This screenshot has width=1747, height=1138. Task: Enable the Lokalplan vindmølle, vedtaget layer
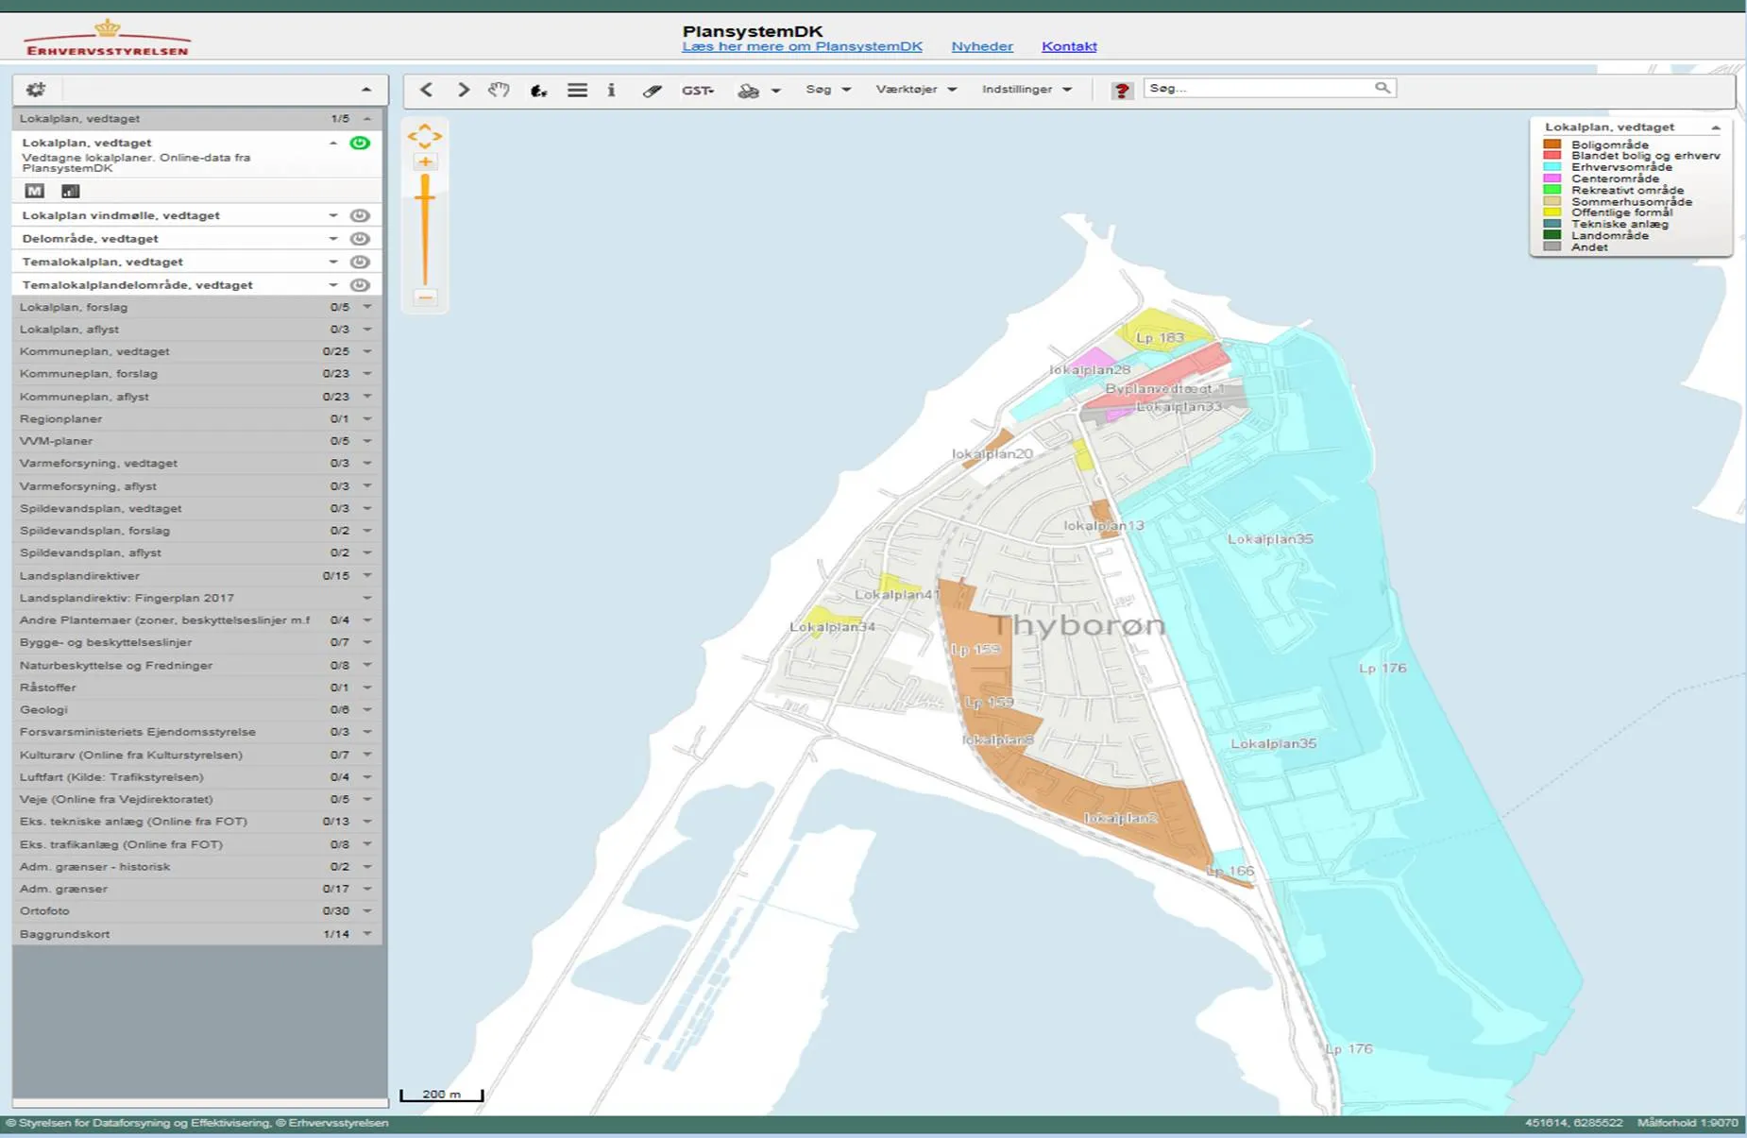(x=360, y=215)
